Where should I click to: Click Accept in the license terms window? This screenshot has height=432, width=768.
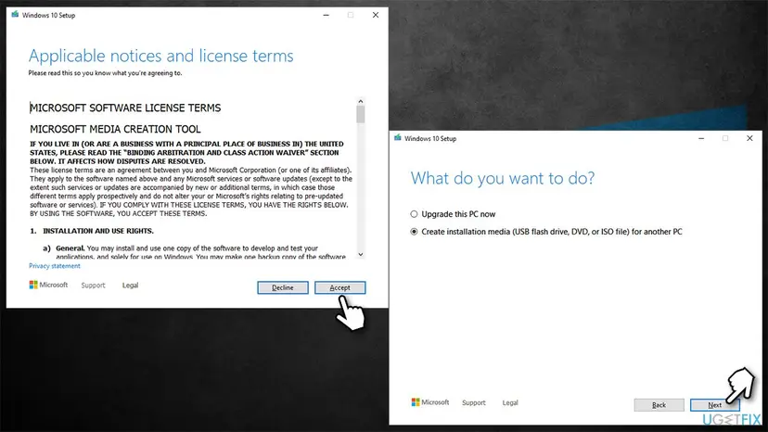click(339, 287)
